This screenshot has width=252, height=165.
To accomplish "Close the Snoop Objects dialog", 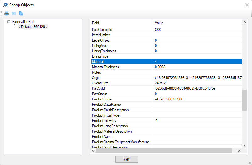I will [246, 5].
